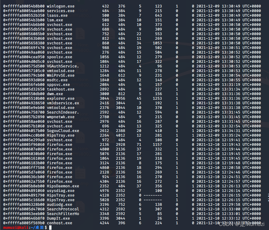Click the wmpnetwk.exe process name
The width and height of the screenshot is (269, 230).
click(60, 117)
